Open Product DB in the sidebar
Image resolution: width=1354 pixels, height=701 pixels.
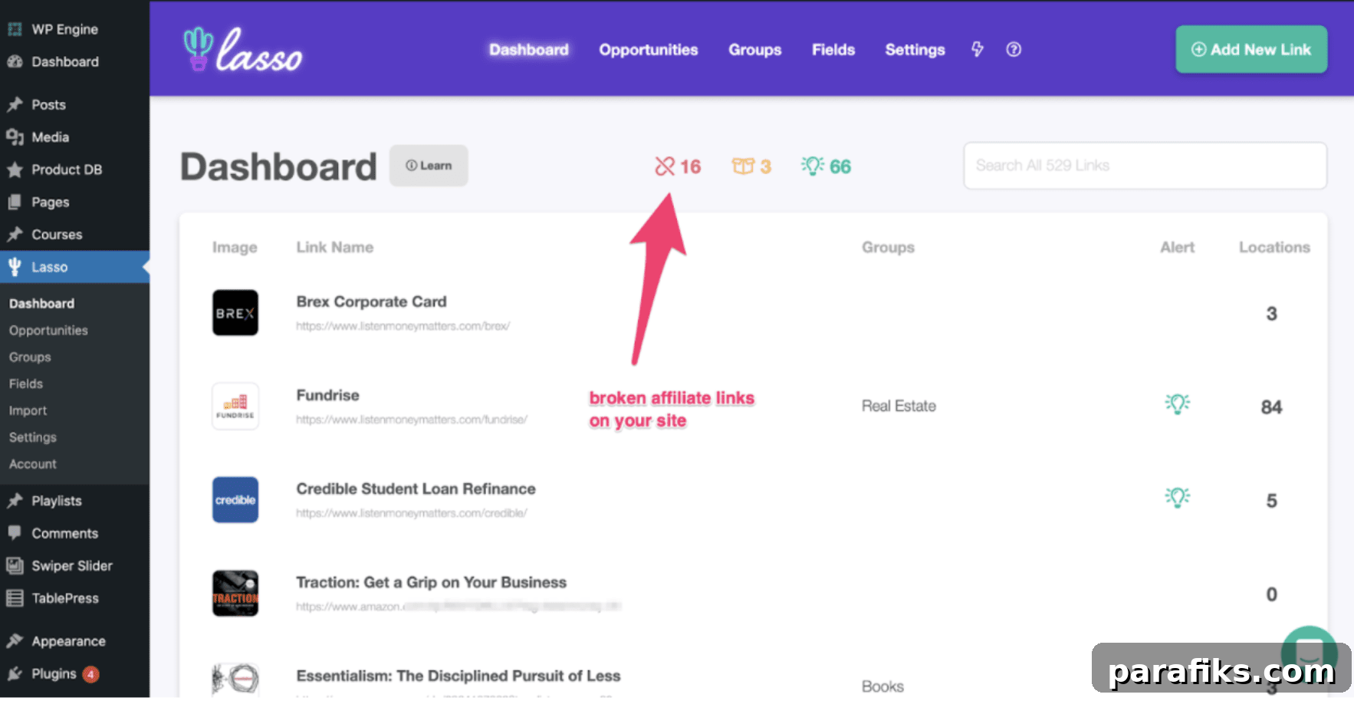pyautogui.click(x=74, y=169)
